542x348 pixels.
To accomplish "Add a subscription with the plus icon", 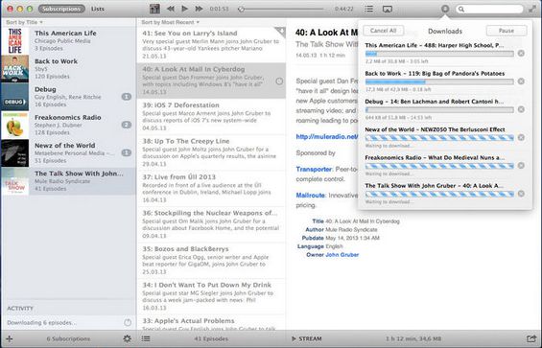I will point(10,339).
